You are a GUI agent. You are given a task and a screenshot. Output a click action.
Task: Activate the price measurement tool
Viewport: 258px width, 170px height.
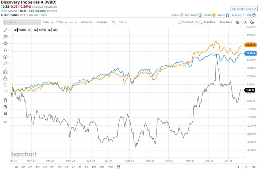[5, 63]
